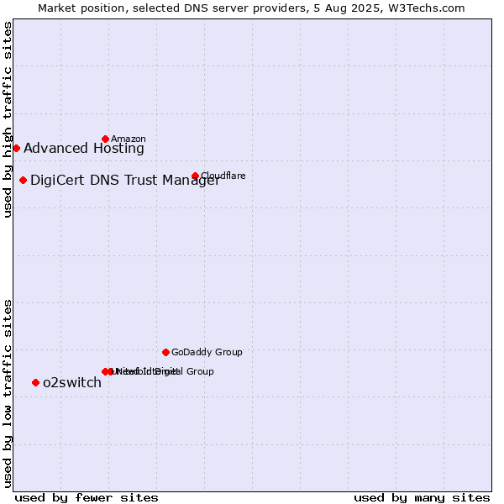
Task: Click the Amazon data point marker
Action: pyautogui.click(x=105, y=139)
